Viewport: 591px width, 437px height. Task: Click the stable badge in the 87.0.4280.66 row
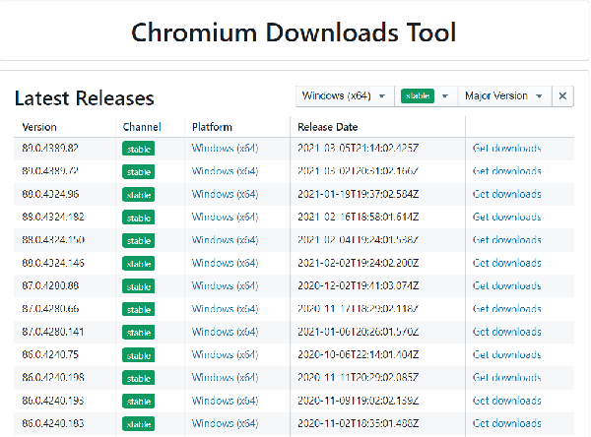point(138,310)
